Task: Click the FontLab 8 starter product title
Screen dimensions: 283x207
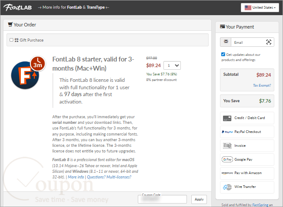Action: (93, 64)
